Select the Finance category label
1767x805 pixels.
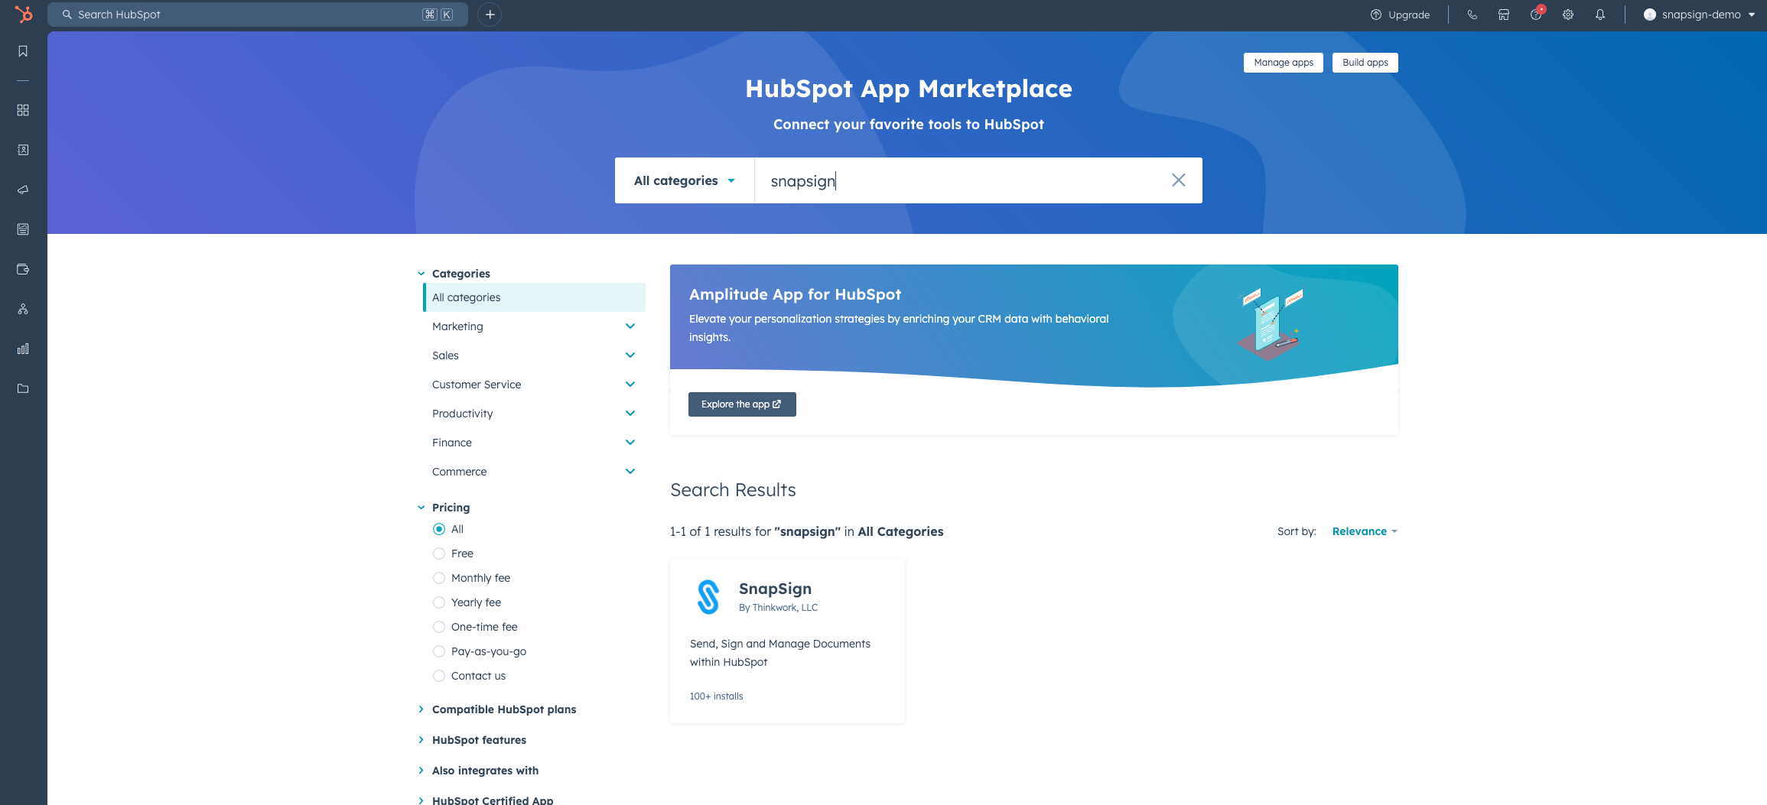[452, 443]
